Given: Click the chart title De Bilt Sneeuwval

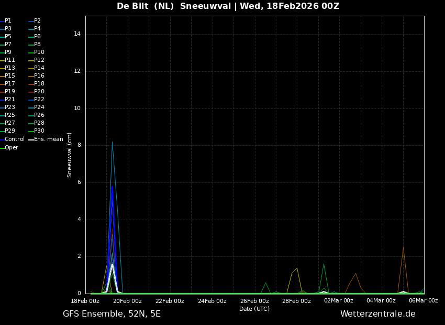Looking at the screenshot, I should pos(228,6).
